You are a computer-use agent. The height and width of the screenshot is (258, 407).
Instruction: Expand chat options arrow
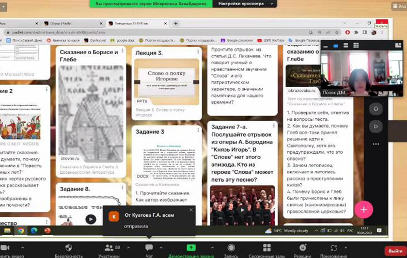click(160, 247)
